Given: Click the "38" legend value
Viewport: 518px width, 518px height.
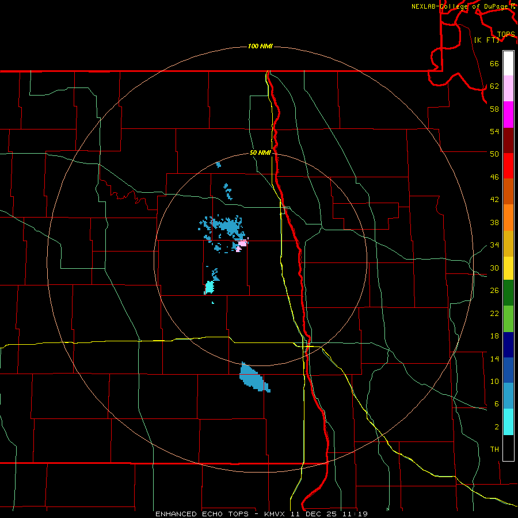Looking at the screenshot, I should tap(494, 222).
